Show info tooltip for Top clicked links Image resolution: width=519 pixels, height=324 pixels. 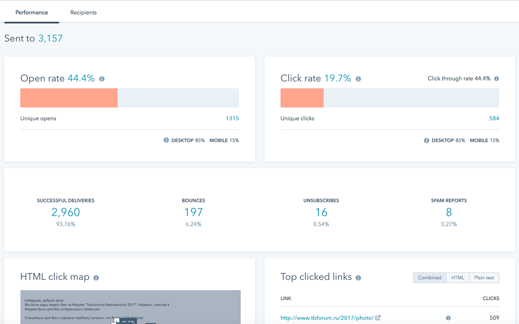pos(358,278)
